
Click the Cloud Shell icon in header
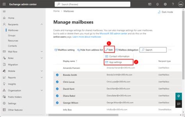(x=150, y=4)
